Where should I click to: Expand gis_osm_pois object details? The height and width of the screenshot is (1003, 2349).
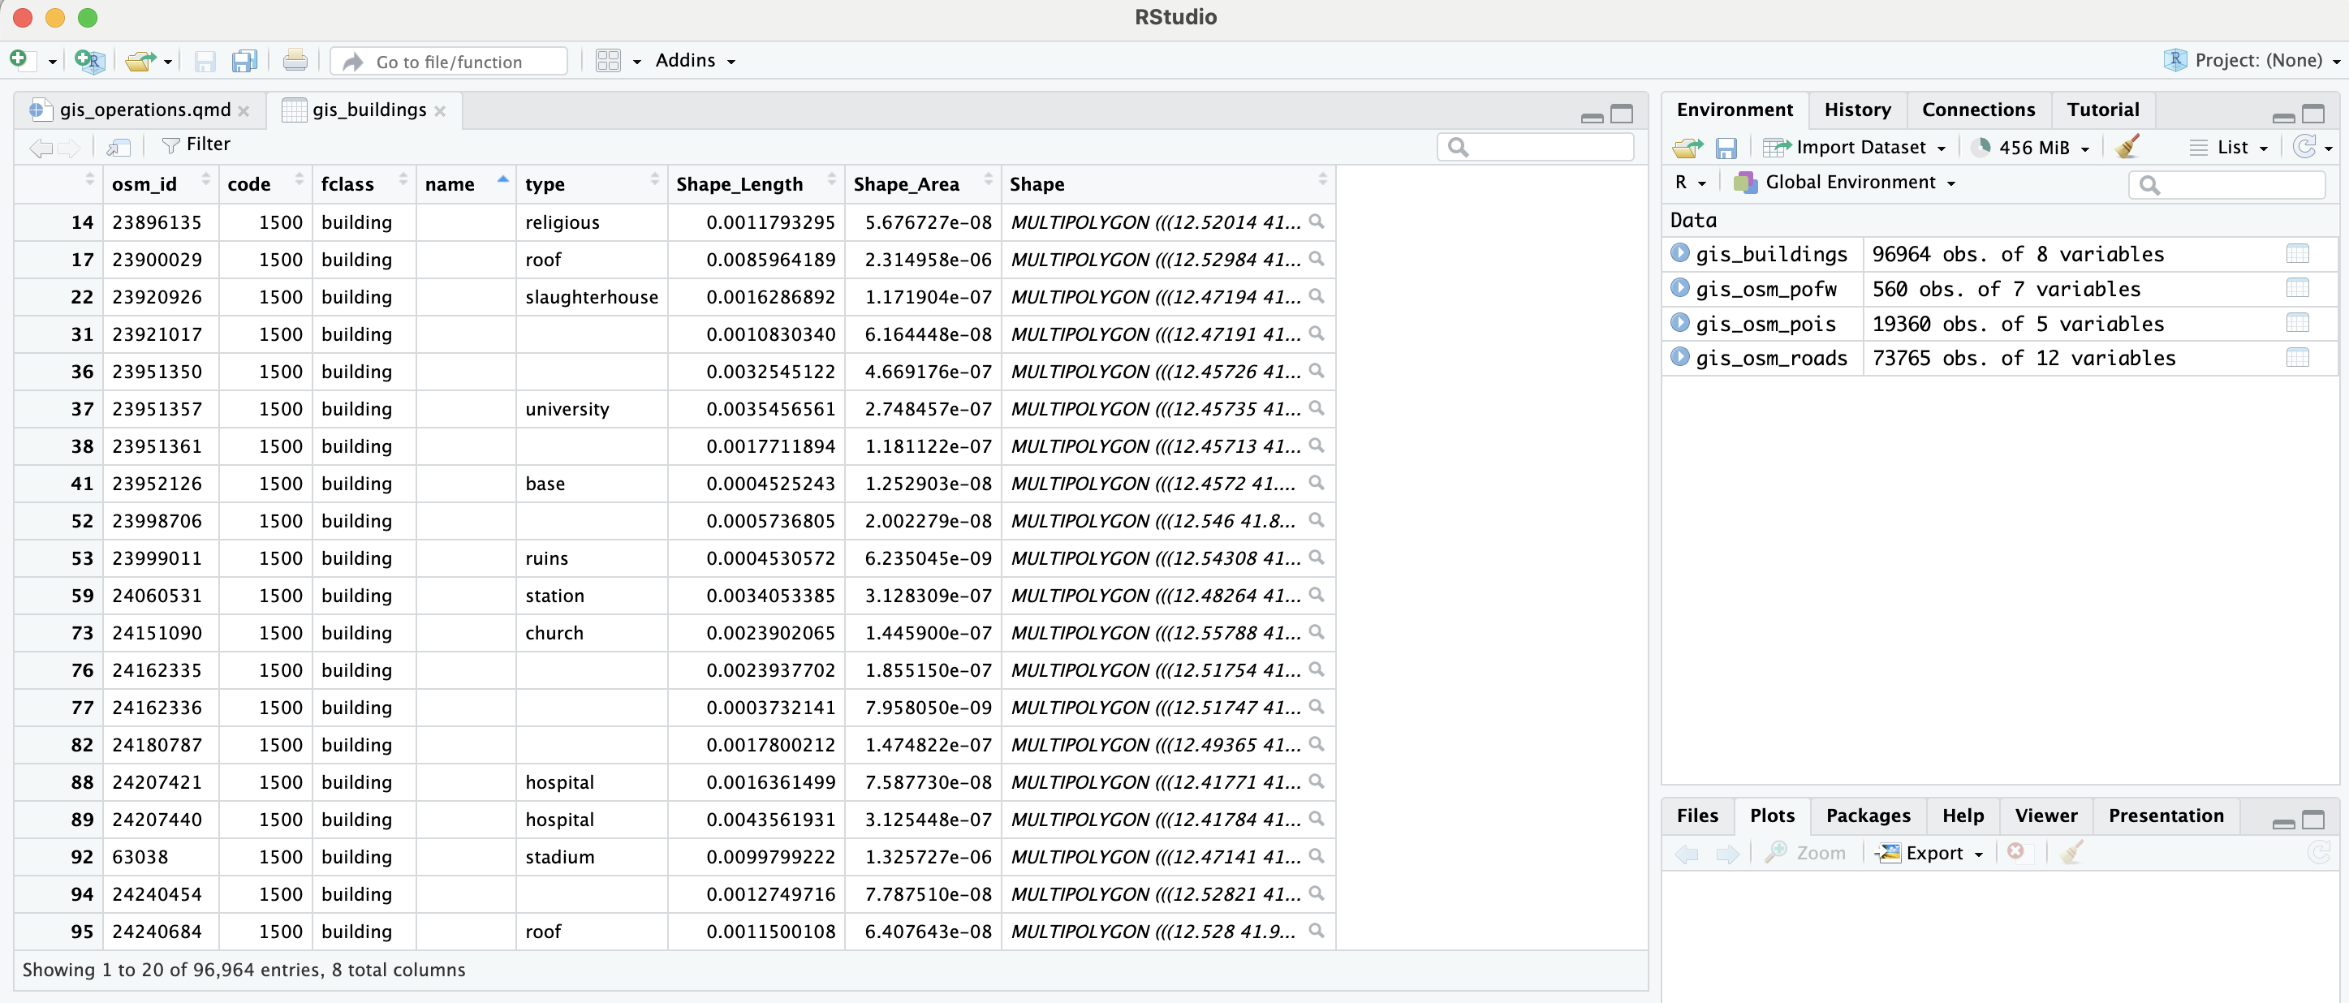click(1679, 323)
